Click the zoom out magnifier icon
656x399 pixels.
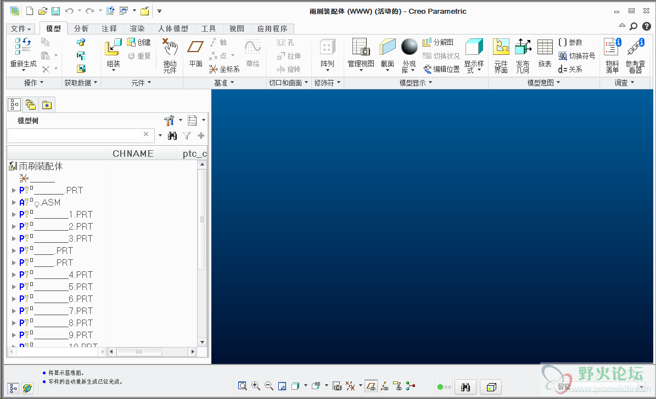tap(269, 386)
